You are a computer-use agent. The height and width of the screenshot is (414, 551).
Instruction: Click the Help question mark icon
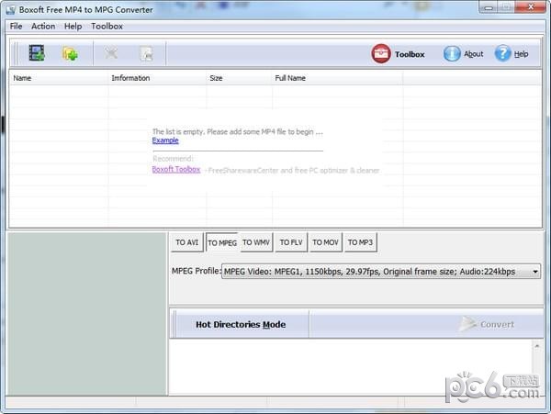[502, 53]
